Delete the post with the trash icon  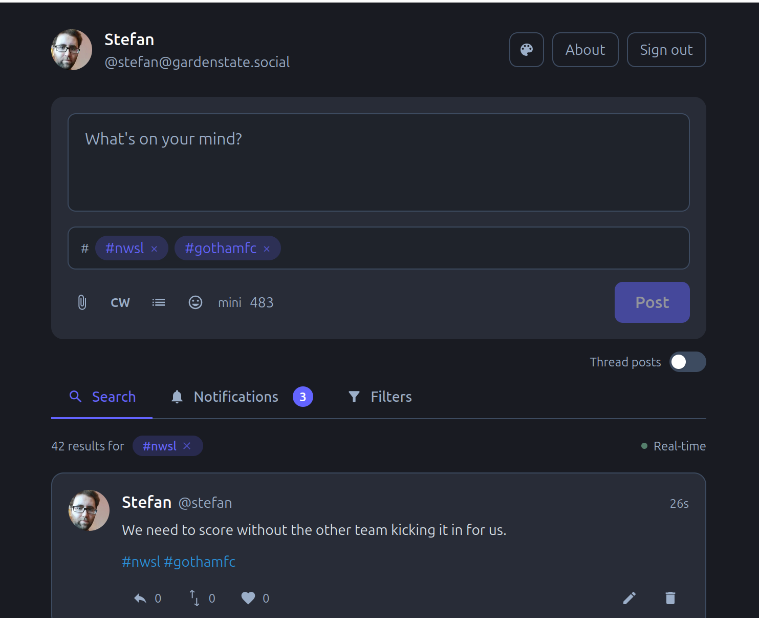point(670,598)
